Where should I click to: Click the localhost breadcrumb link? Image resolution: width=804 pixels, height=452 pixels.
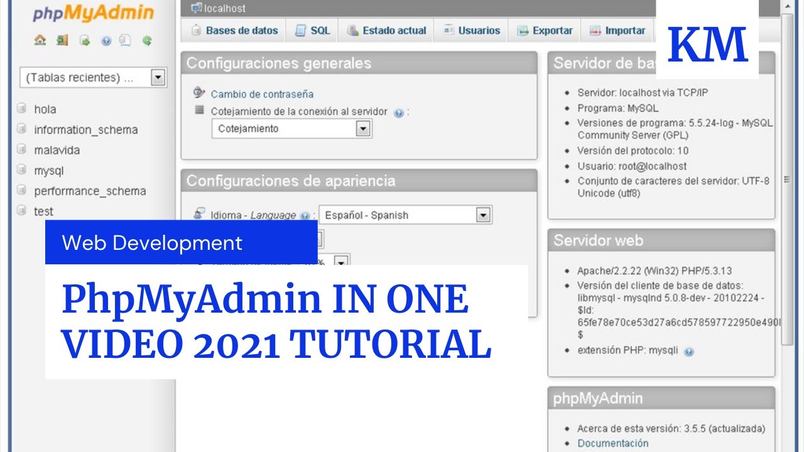225,9
